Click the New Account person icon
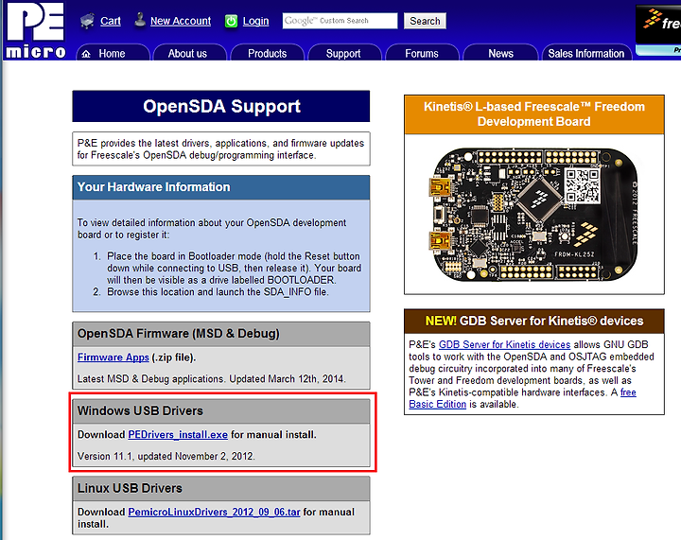The image size is (681, 540). pyautogui.click(x=140, y=20)
